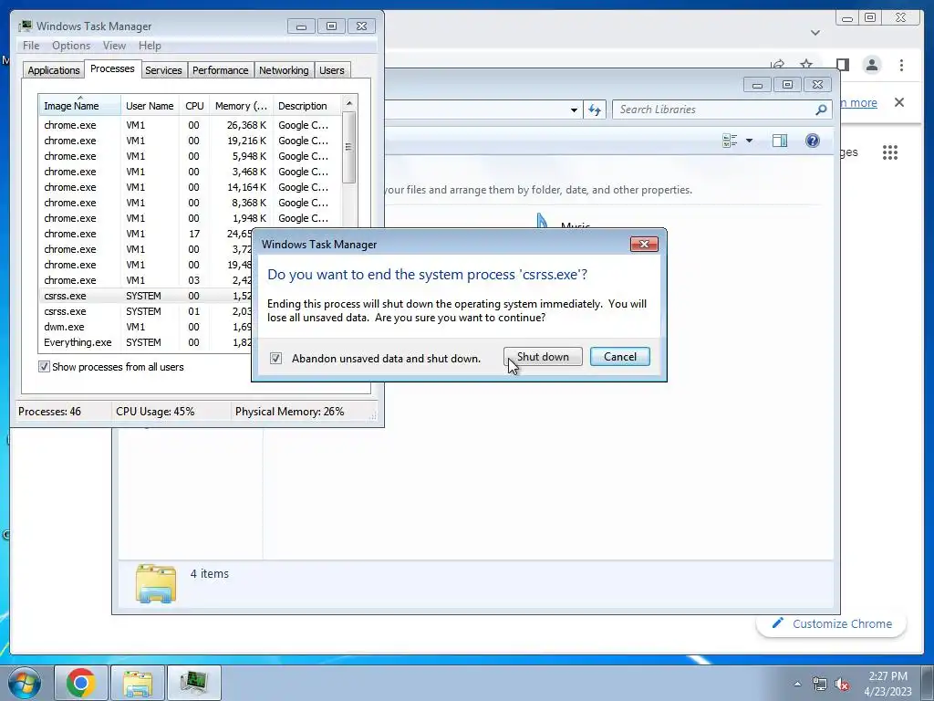Dismiss the Chrome info bar with X
The height and width of the screenshot is (701, 934).
point(899,102)
